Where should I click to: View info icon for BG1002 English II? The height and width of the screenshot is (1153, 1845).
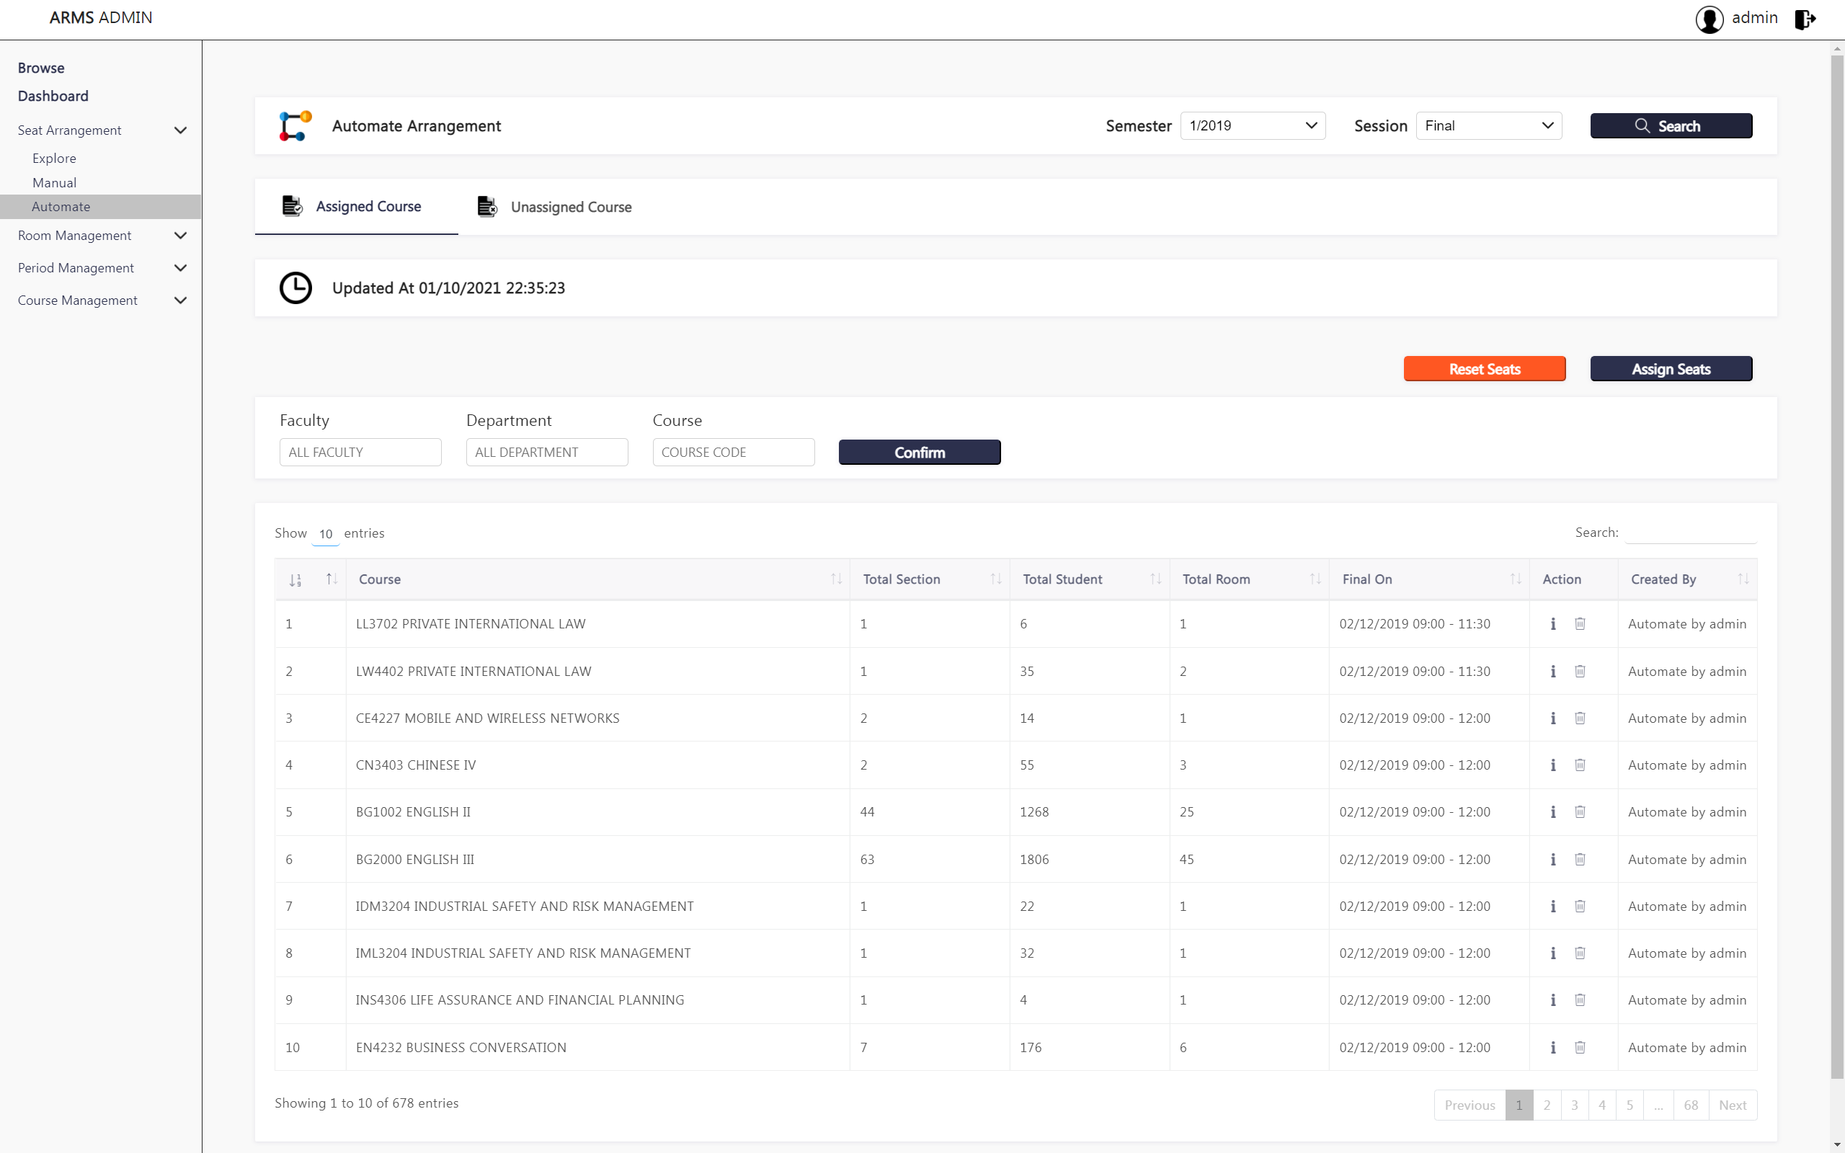[1553, 812]
